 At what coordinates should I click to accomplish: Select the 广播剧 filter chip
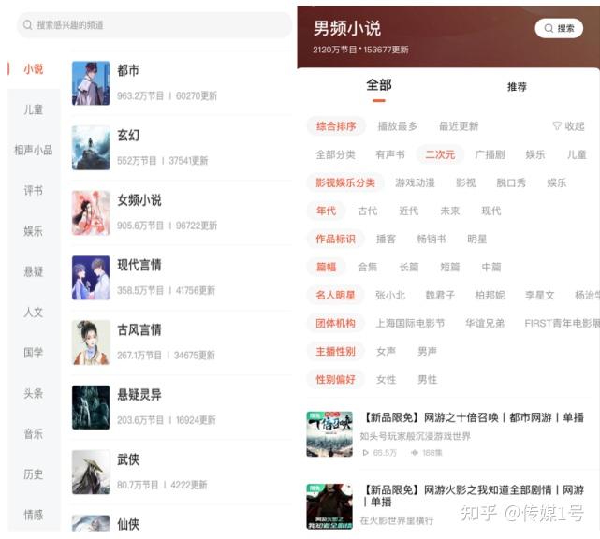click(x=490, y=154)
